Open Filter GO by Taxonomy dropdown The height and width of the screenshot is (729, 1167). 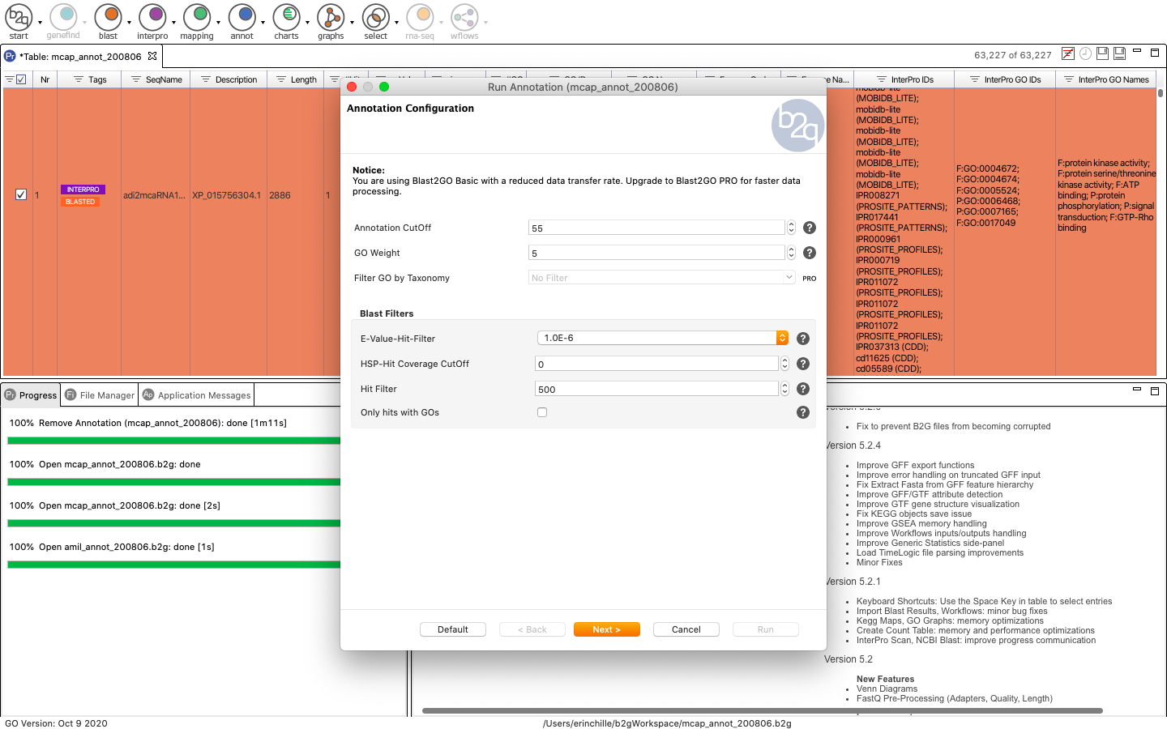coord(662,278)
